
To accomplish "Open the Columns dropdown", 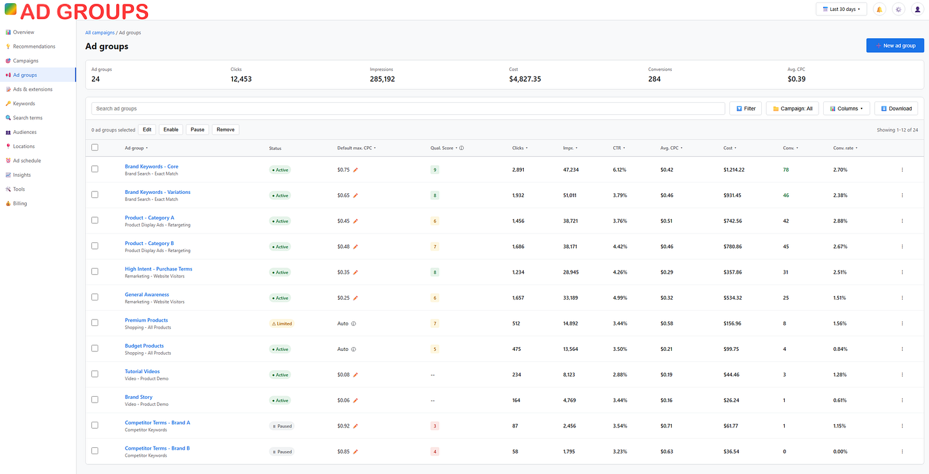I will 847,108.
